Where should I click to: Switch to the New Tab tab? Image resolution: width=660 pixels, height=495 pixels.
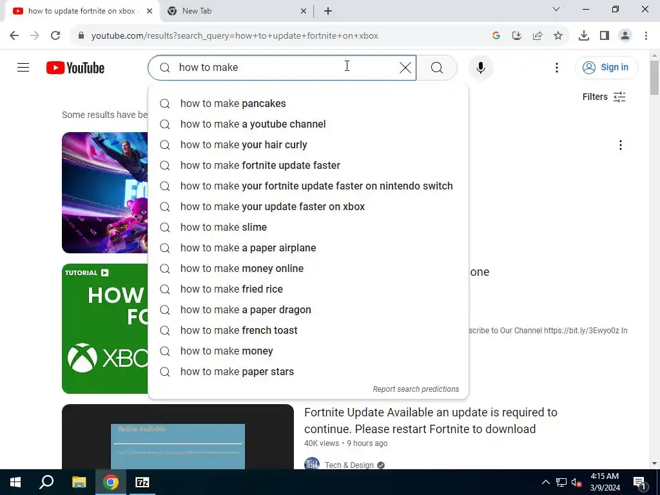point(236,11)
